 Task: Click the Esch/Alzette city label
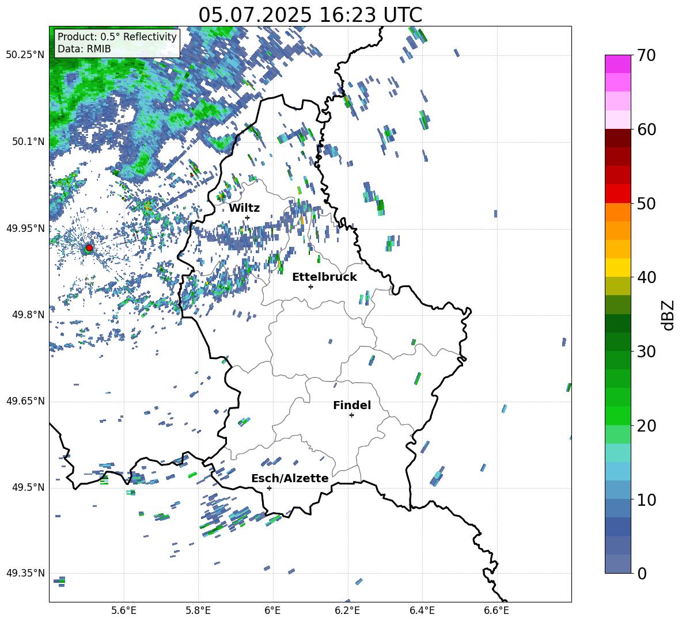[x=290, y=478]
